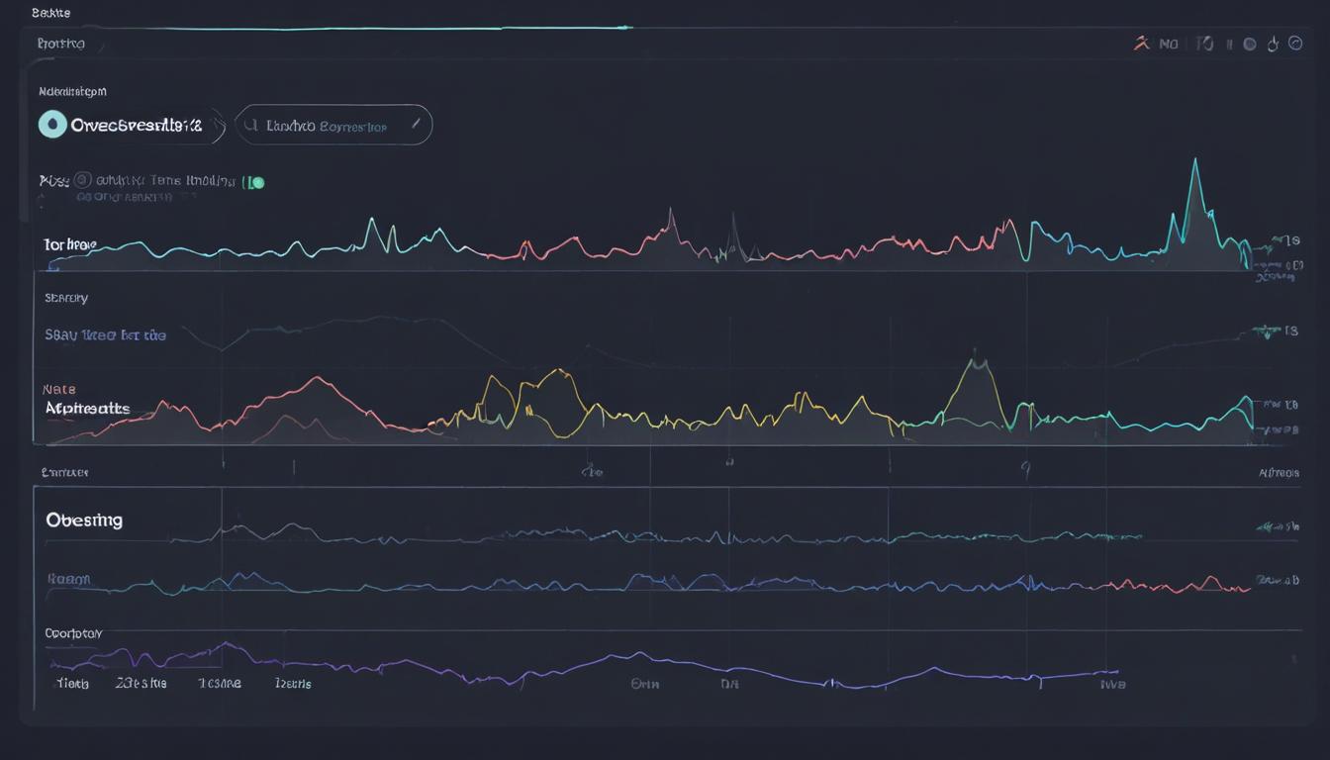This screenshot has height=760, width=1330.
Task: Select the circular settings icon near top right
Action: click(x=1248, y=44)
